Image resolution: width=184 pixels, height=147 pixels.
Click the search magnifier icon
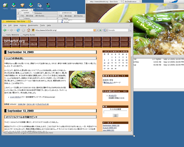130,30
